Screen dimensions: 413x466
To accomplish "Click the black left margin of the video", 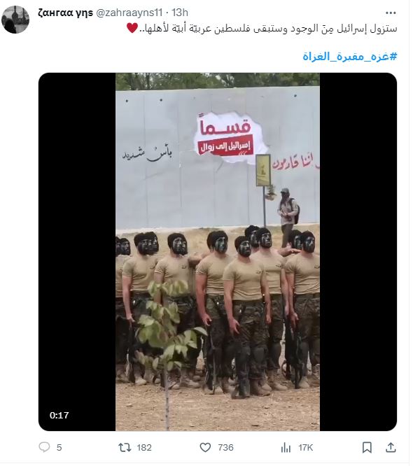I will pos(77,238).
